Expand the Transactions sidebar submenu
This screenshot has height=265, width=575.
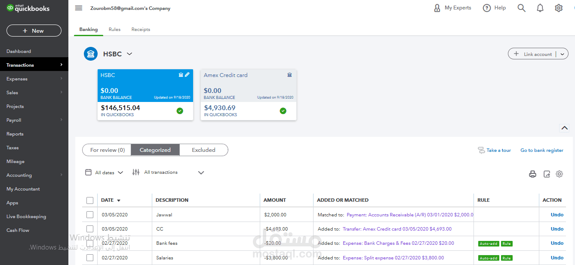pyautogui.click(x=61, y=65)
